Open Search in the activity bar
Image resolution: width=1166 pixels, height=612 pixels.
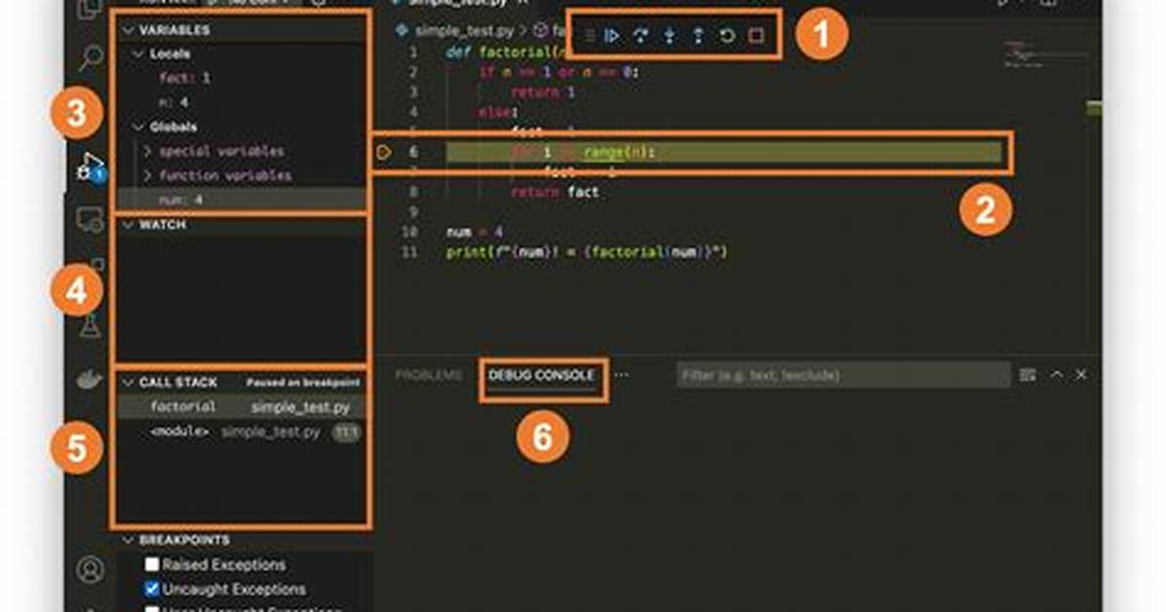pyautogui.click(x=90, y=57)
